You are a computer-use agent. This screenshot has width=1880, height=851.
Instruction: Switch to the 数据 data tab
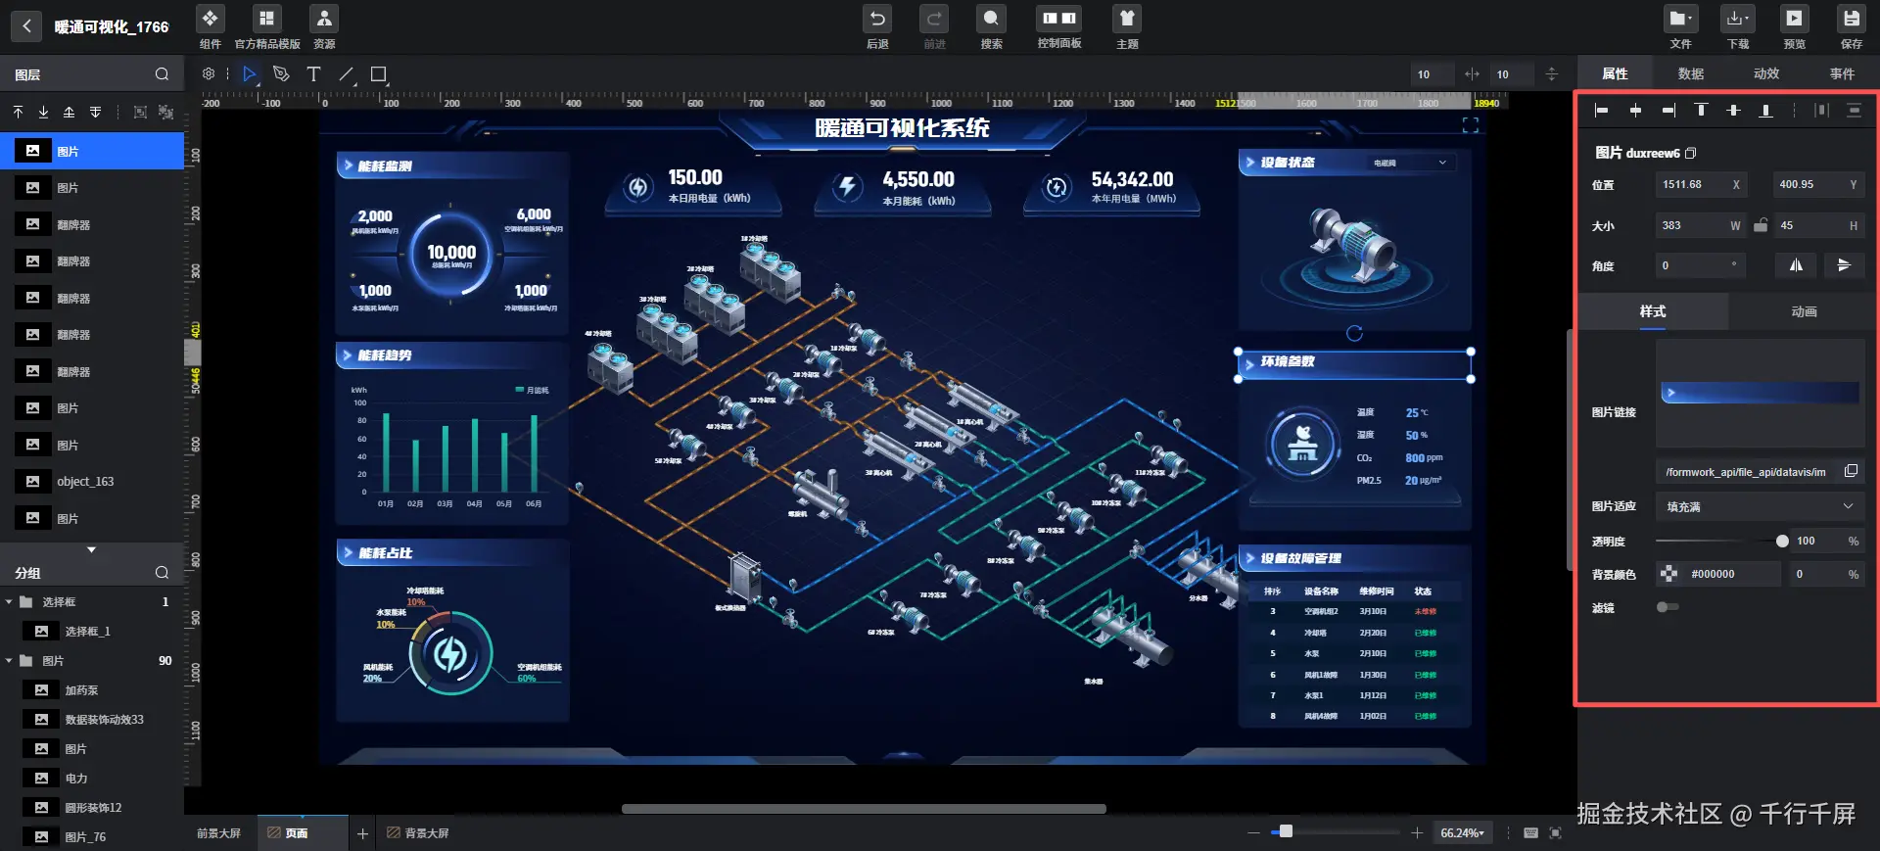[1690, 73]
